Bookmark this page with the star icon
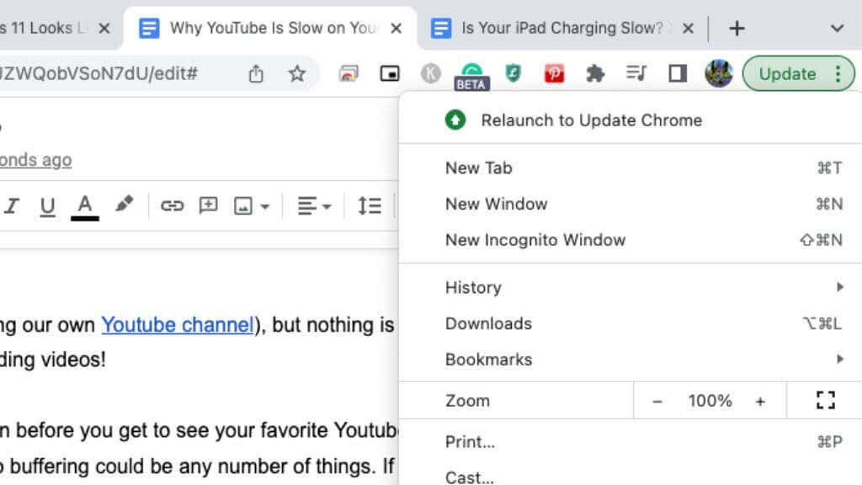Viewport: 862px width, 485px height. pos(297,73)
